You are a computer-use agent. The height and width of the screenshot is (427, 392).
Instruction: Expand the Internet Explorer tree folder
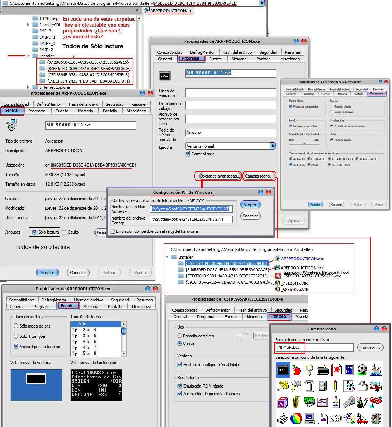click(x=28, y=87)
